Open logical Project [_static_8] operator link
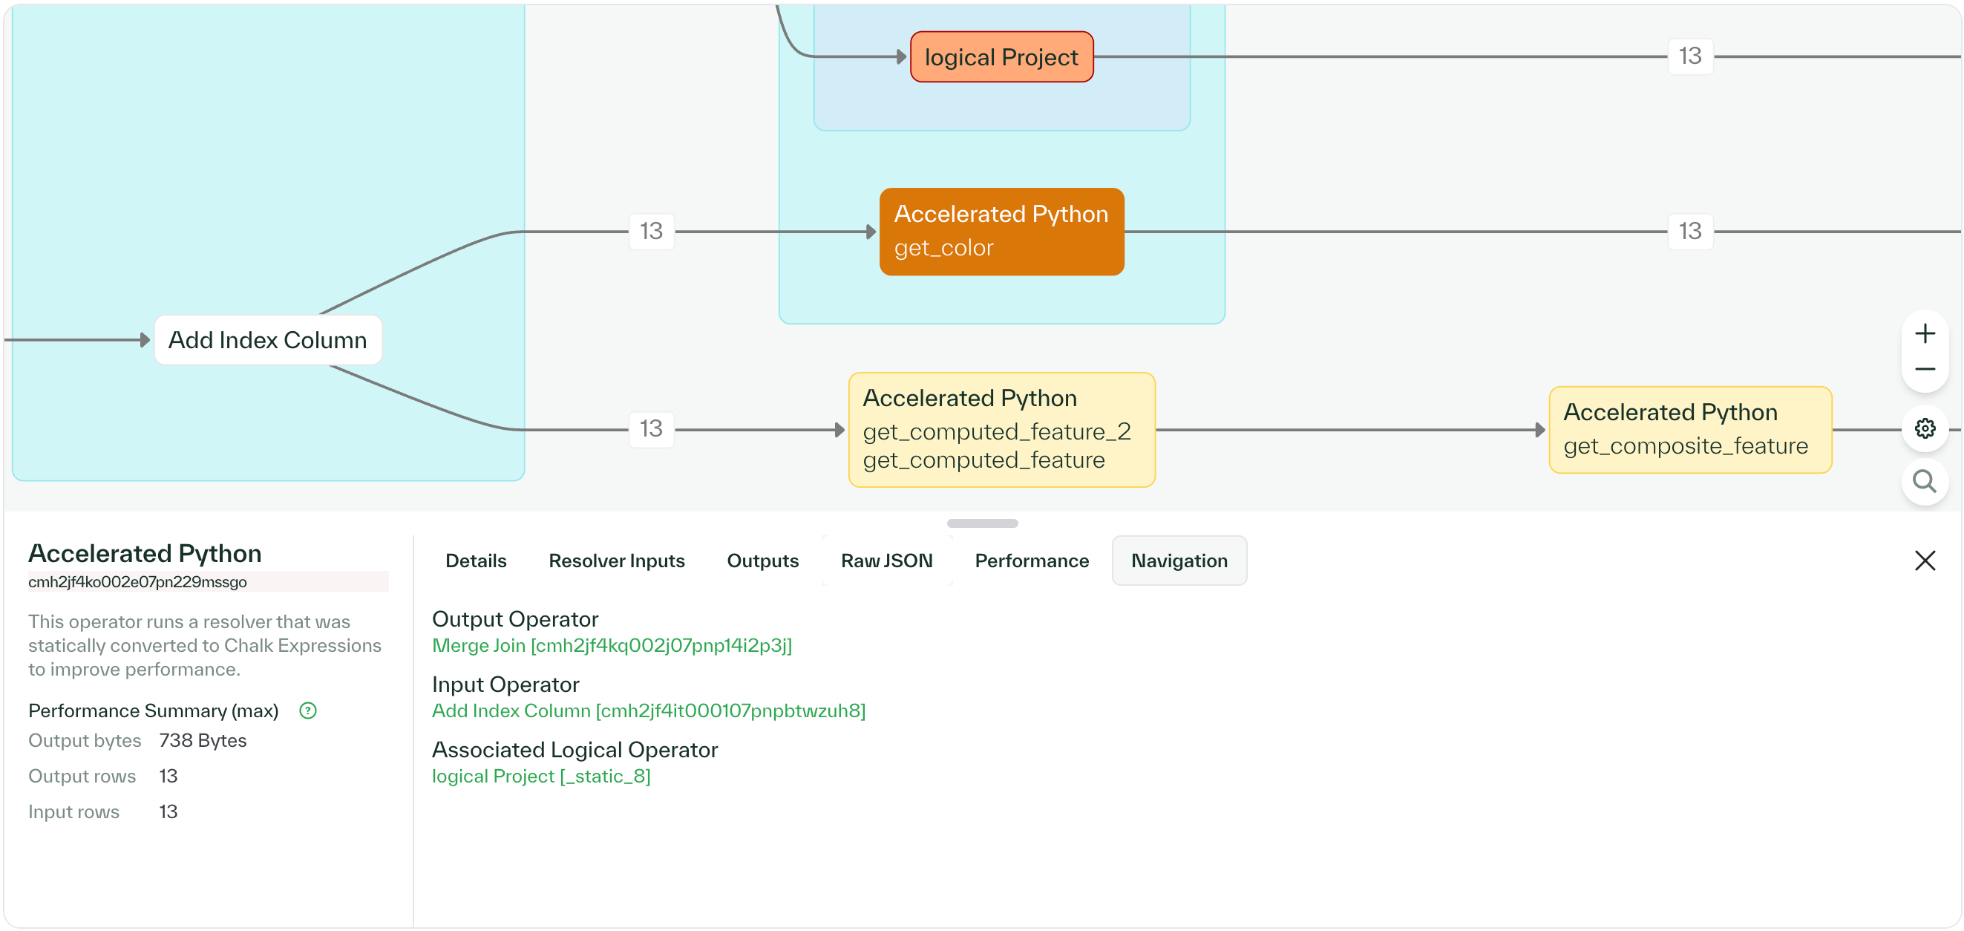Image resolution: width=1964 pixels, height=931 pixels. point(541,777)
